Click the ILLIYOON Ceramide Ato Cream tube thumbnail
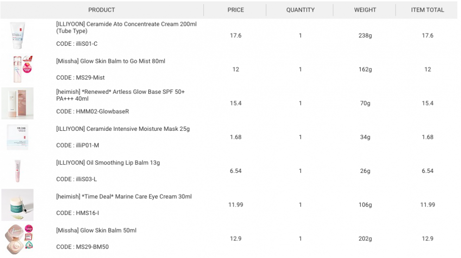461x258 pixels. pos(18,36)
